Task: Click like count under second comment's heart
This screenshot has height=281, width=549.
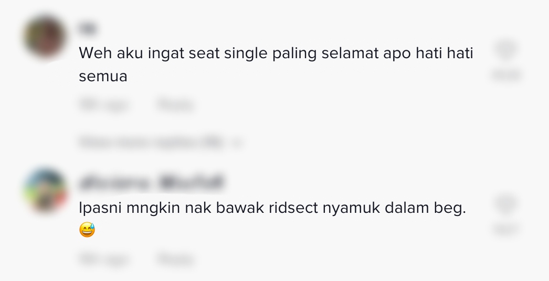Action: (x=506, y=229)
